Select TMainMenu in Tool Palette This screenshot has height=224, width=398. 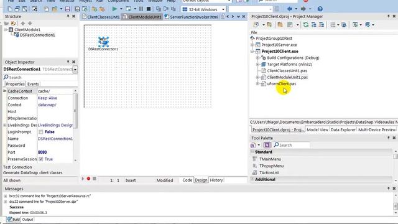pos(270,159)
